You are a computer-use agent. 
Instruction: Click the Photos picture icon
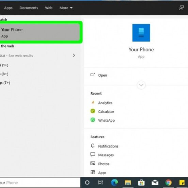93,163
